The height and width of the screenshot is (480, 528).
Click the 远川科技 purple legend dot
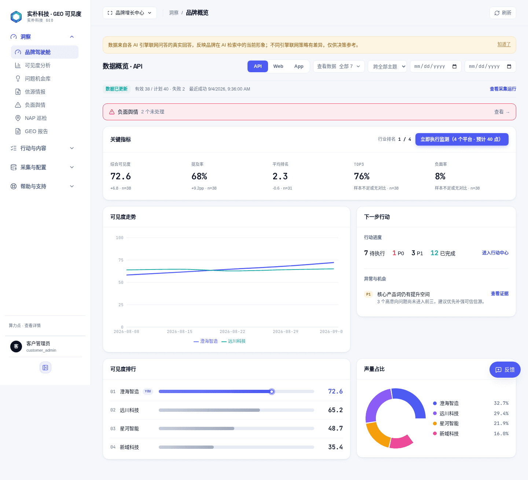pyautogui.click(x=435, y=413)
